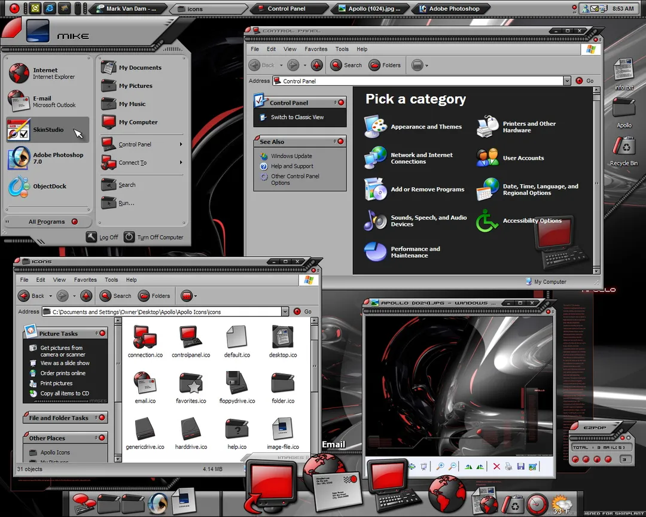The width and height of the screenshot is (646, 517).
Task: Open Appearance and Themes category
Action: (413, 127)
